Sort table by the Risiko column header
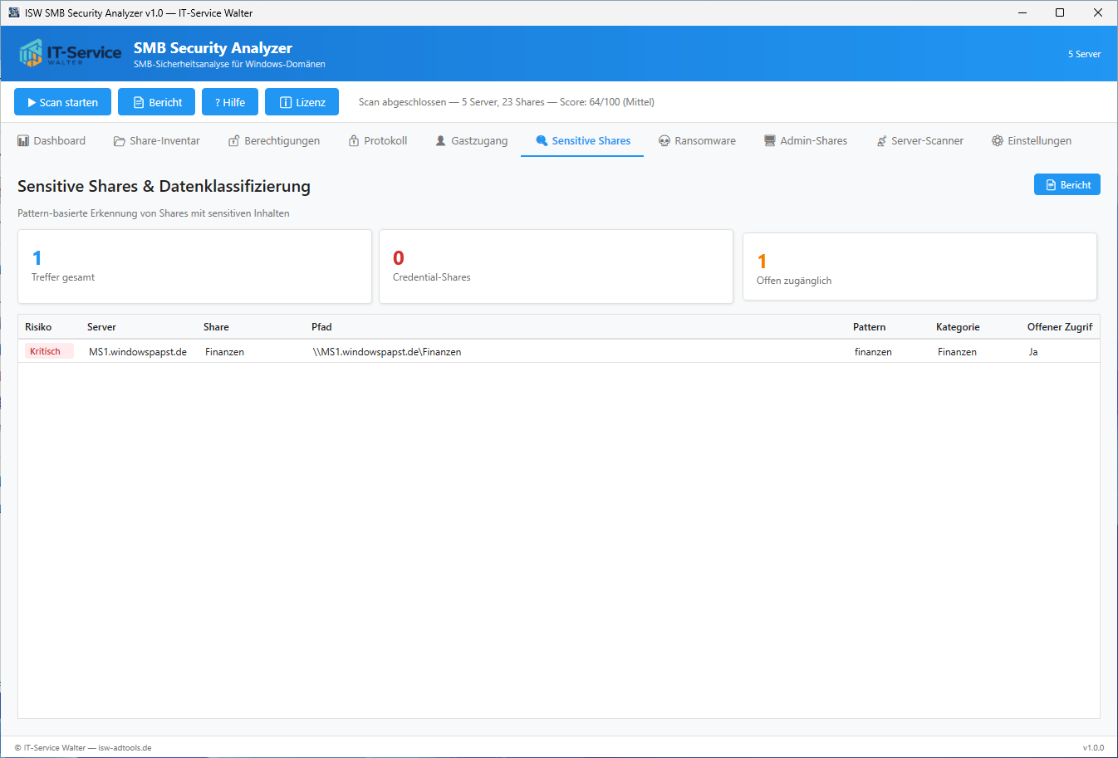 coord(38,327)
